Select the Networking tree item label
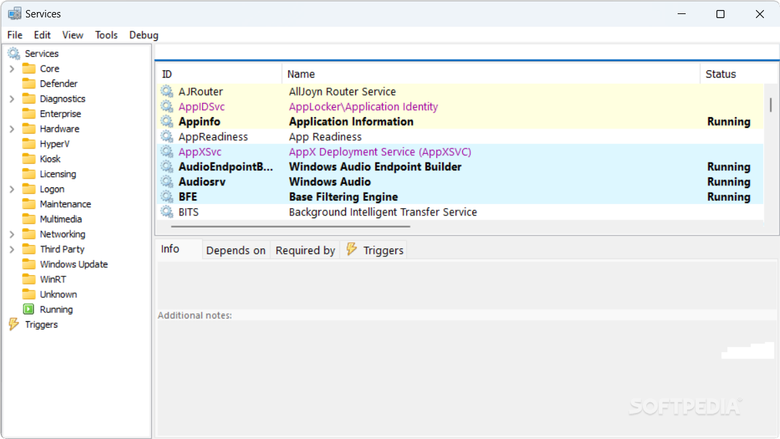 coord(63,234)
